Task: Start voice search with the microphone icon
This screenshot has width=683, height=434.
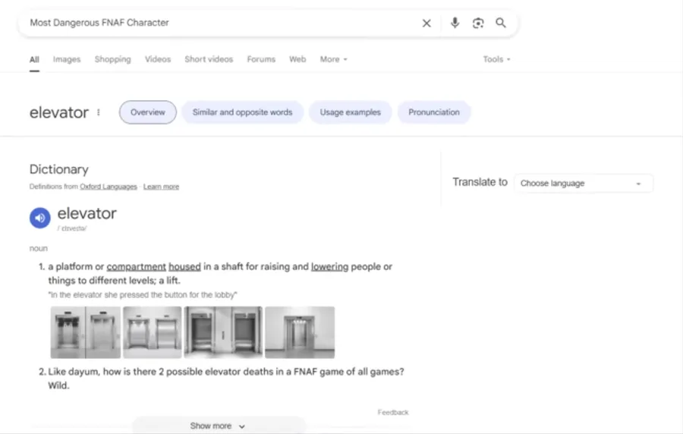Action: click(x=455, y=23)
